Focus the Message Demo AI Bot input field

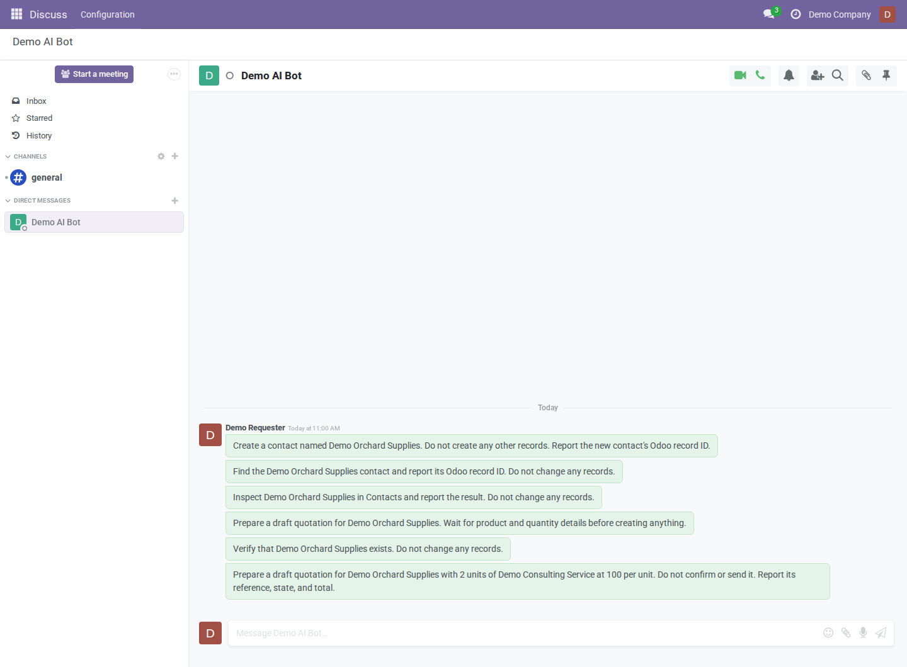(x=527, y=633)
